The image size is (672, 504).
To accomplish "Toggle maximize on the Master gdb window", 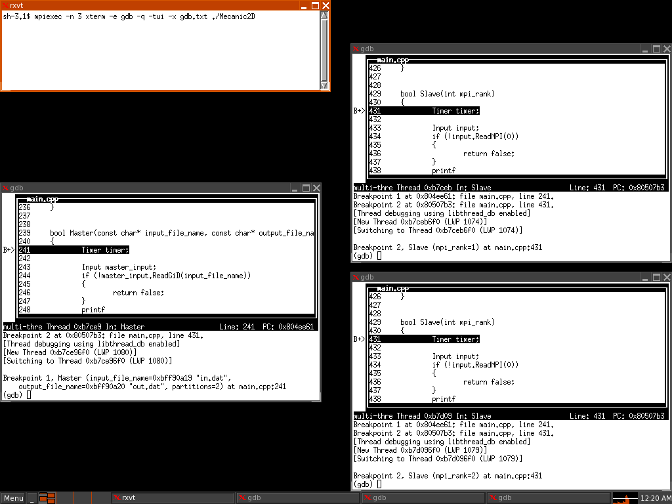I will pos(306,188).
